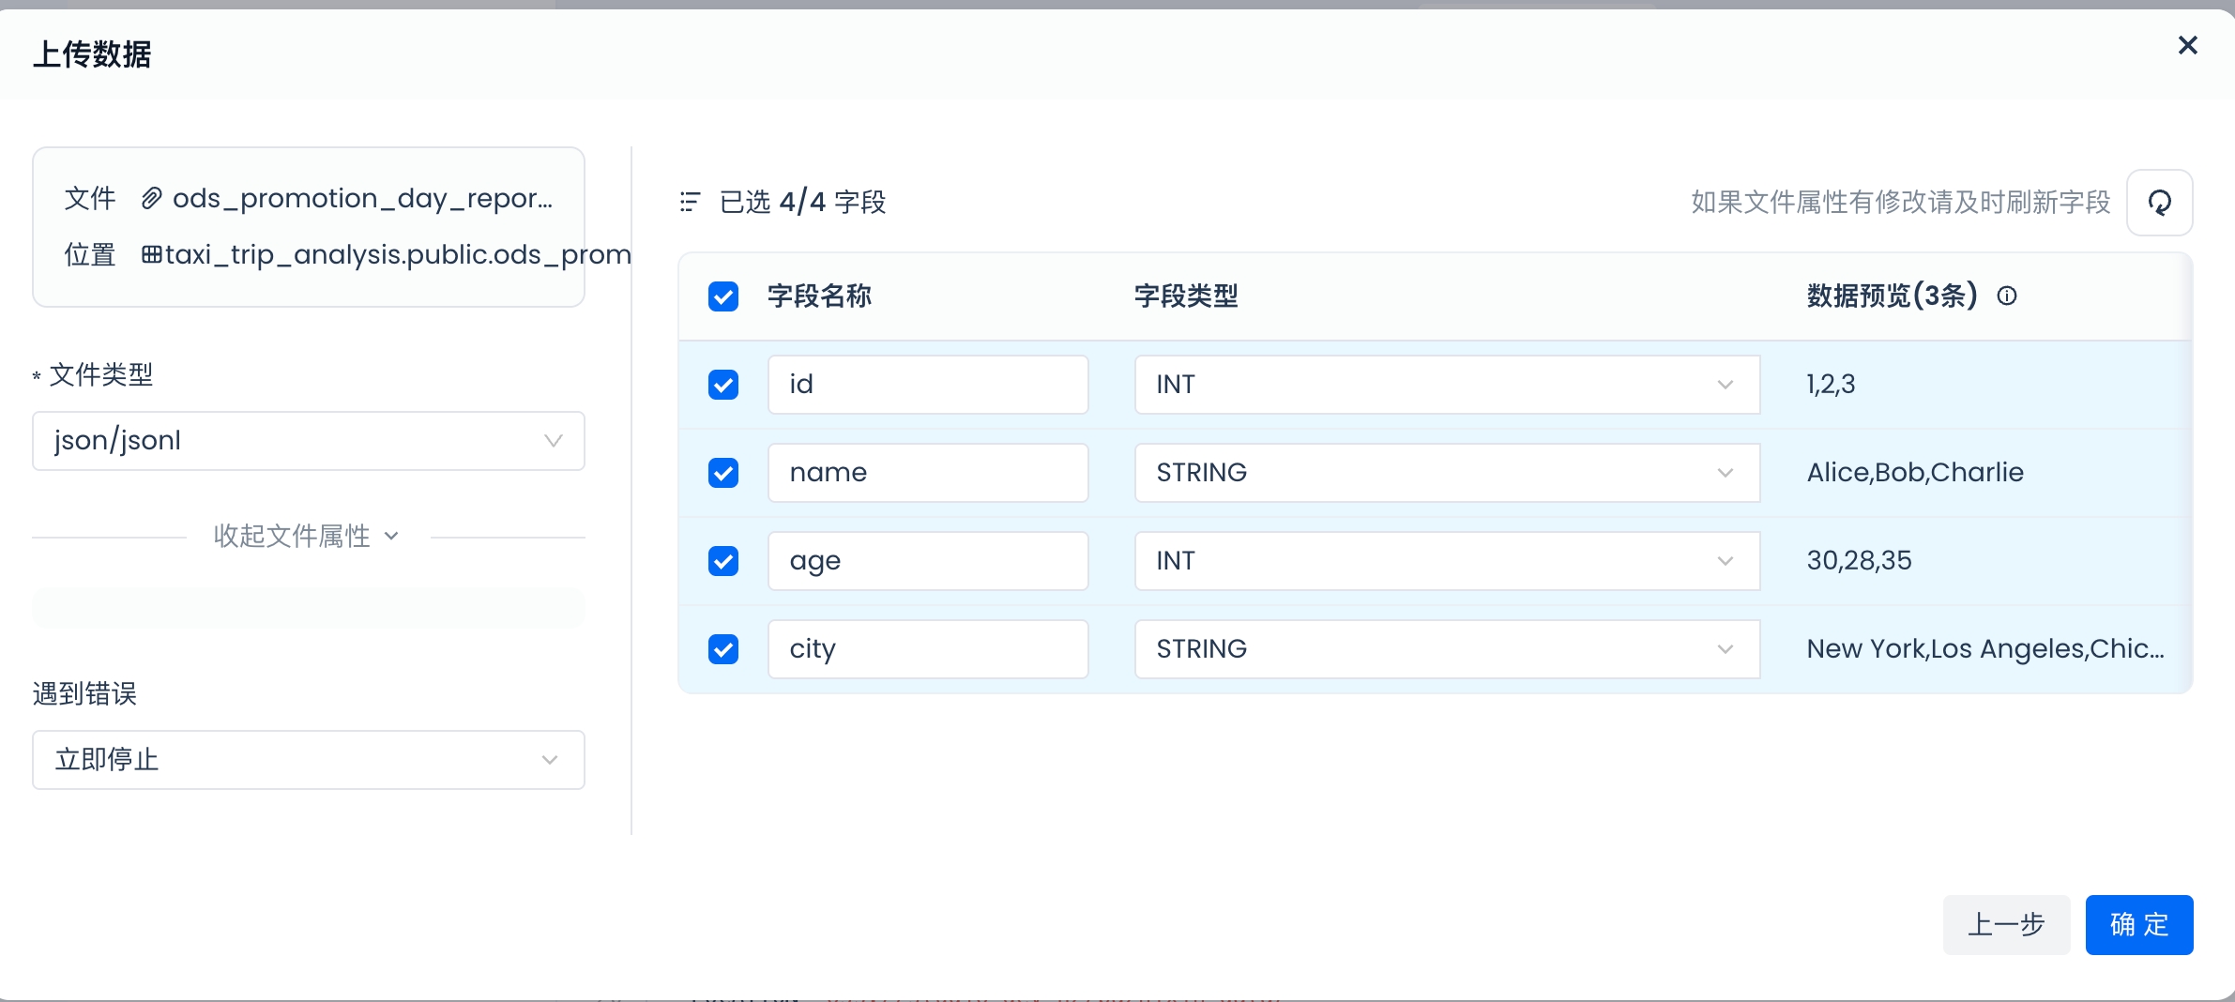This screenshot has height=1002, width=2235.
Task: Click the age field name input box
Action: [x=927, y=561]
